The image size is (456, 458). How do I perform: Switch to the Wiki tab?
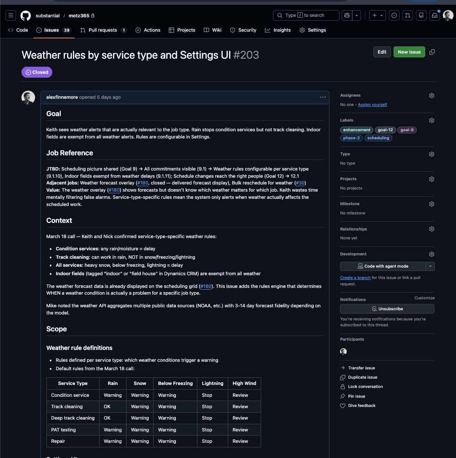pyautogui.click(x=213, y=30)
